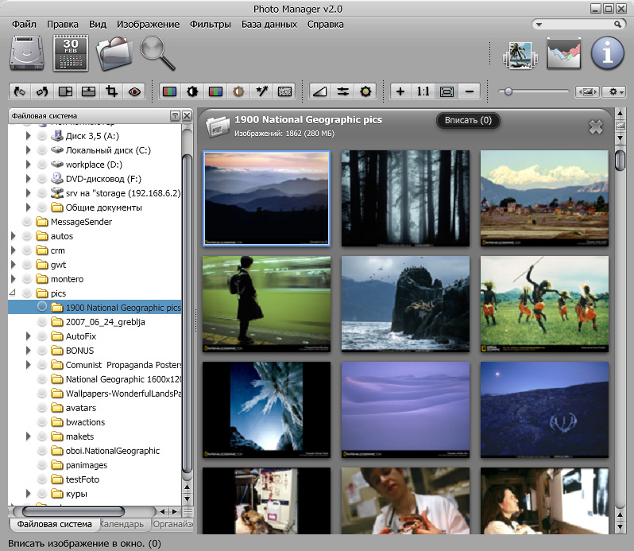
Task: Select the crop tool icon
Action: coord(111,91)
